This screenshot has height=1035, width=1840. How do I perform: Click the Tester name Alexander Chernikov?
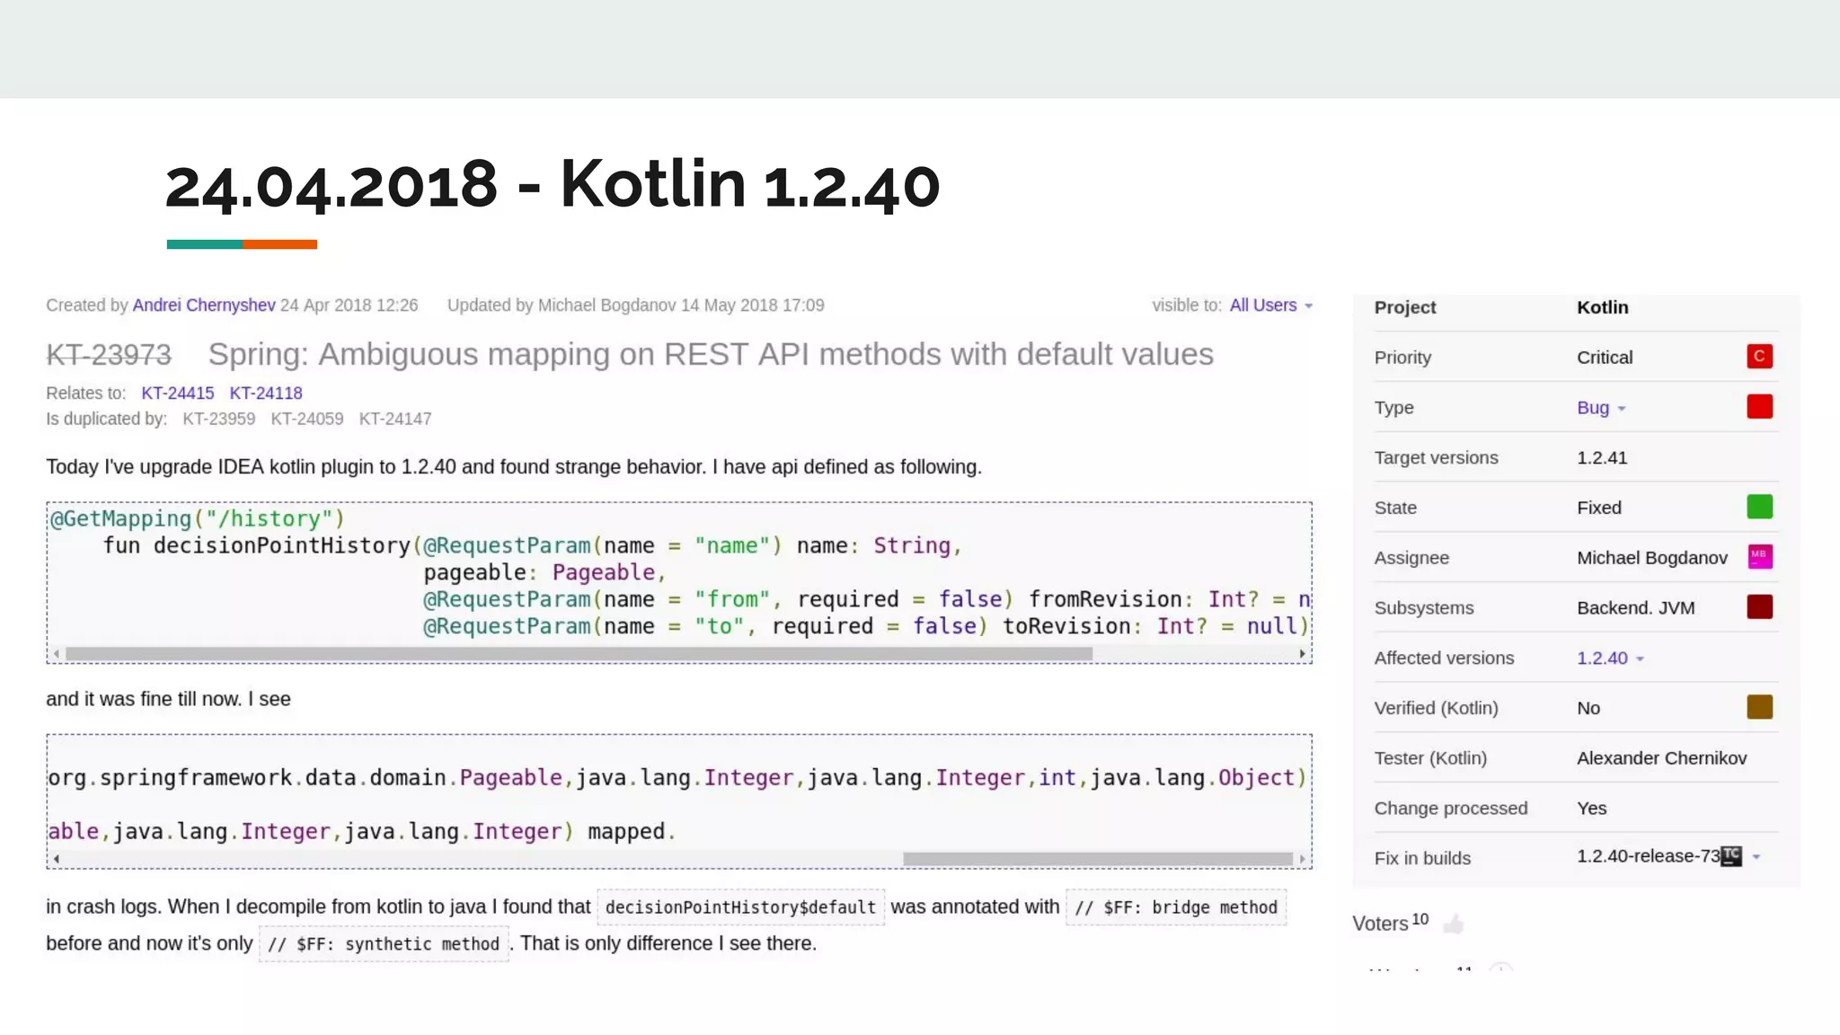click(1662, 758)
